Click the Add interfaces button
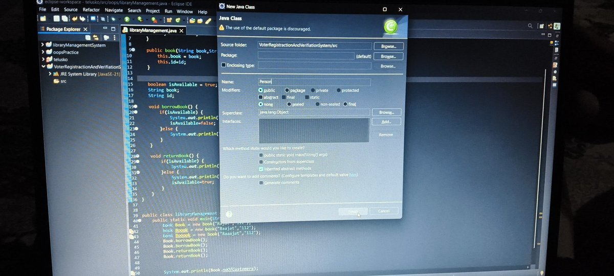Screen dimensions: 614x276 386,122
